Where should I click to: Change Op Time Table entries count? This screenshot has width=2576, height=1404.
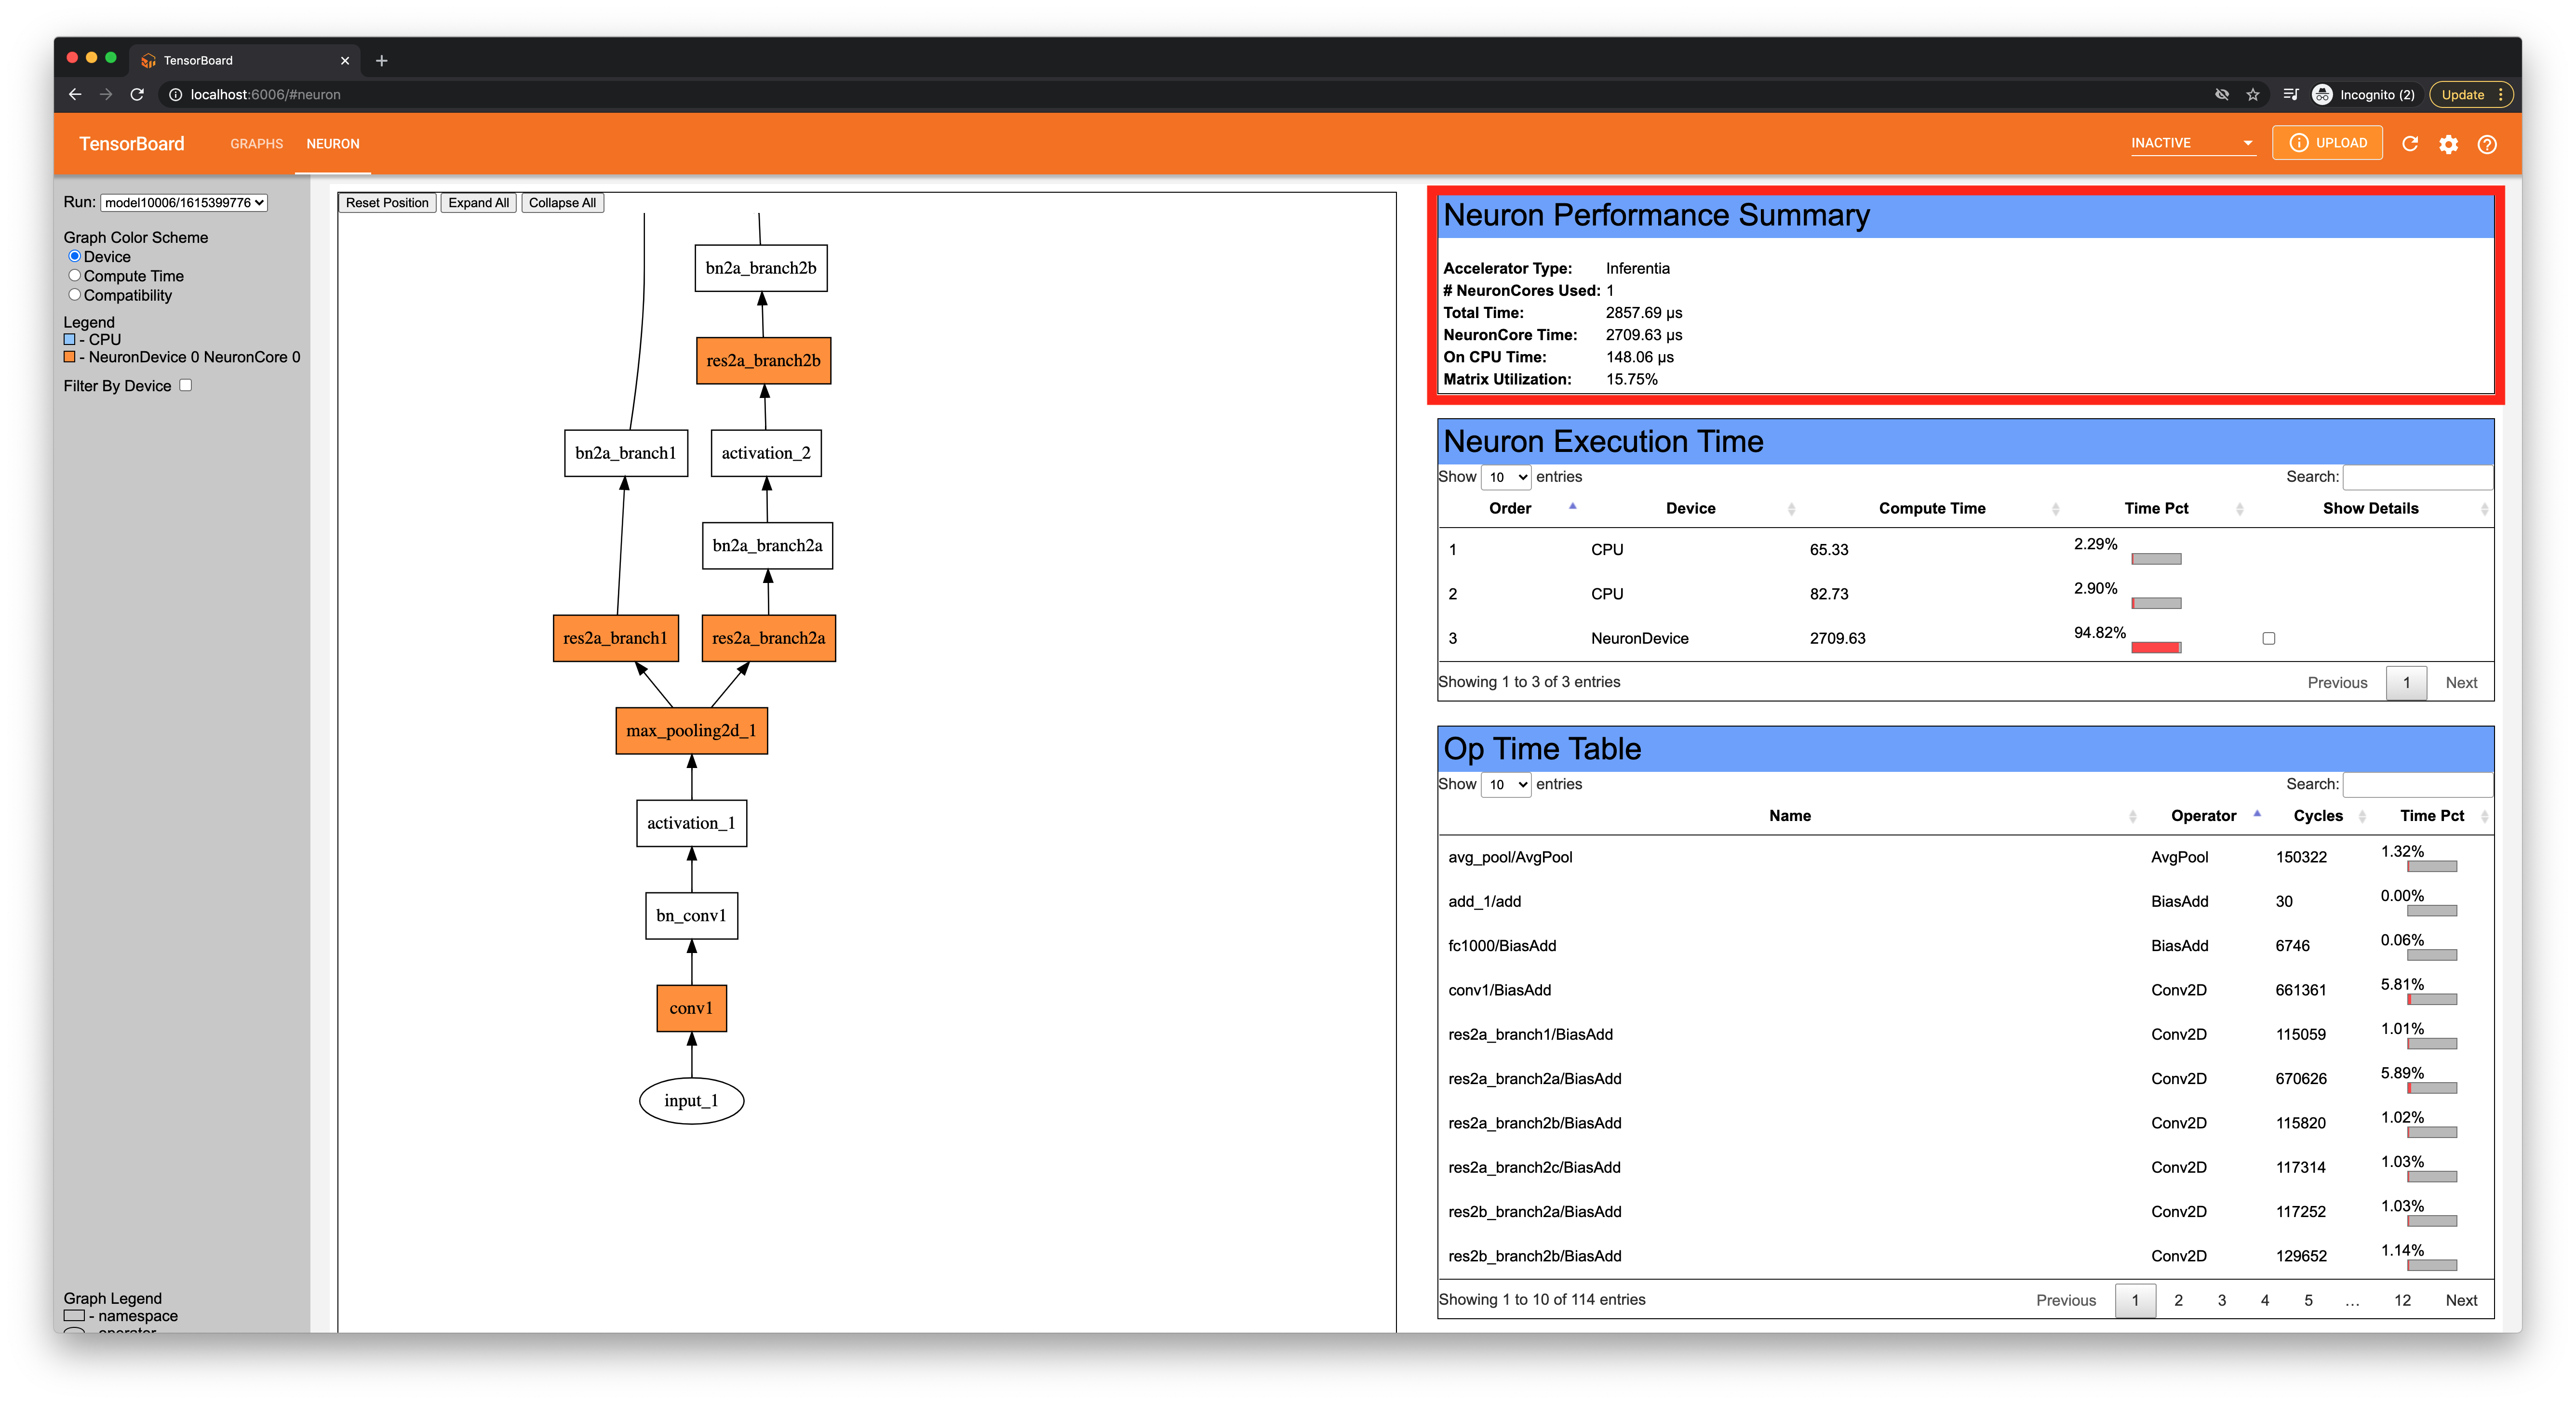pyautogui.click(x=1506, y=784)
